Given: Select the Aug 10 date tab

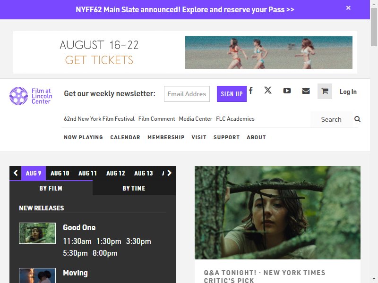Looking at the screenshot, I should coord(60,173).
